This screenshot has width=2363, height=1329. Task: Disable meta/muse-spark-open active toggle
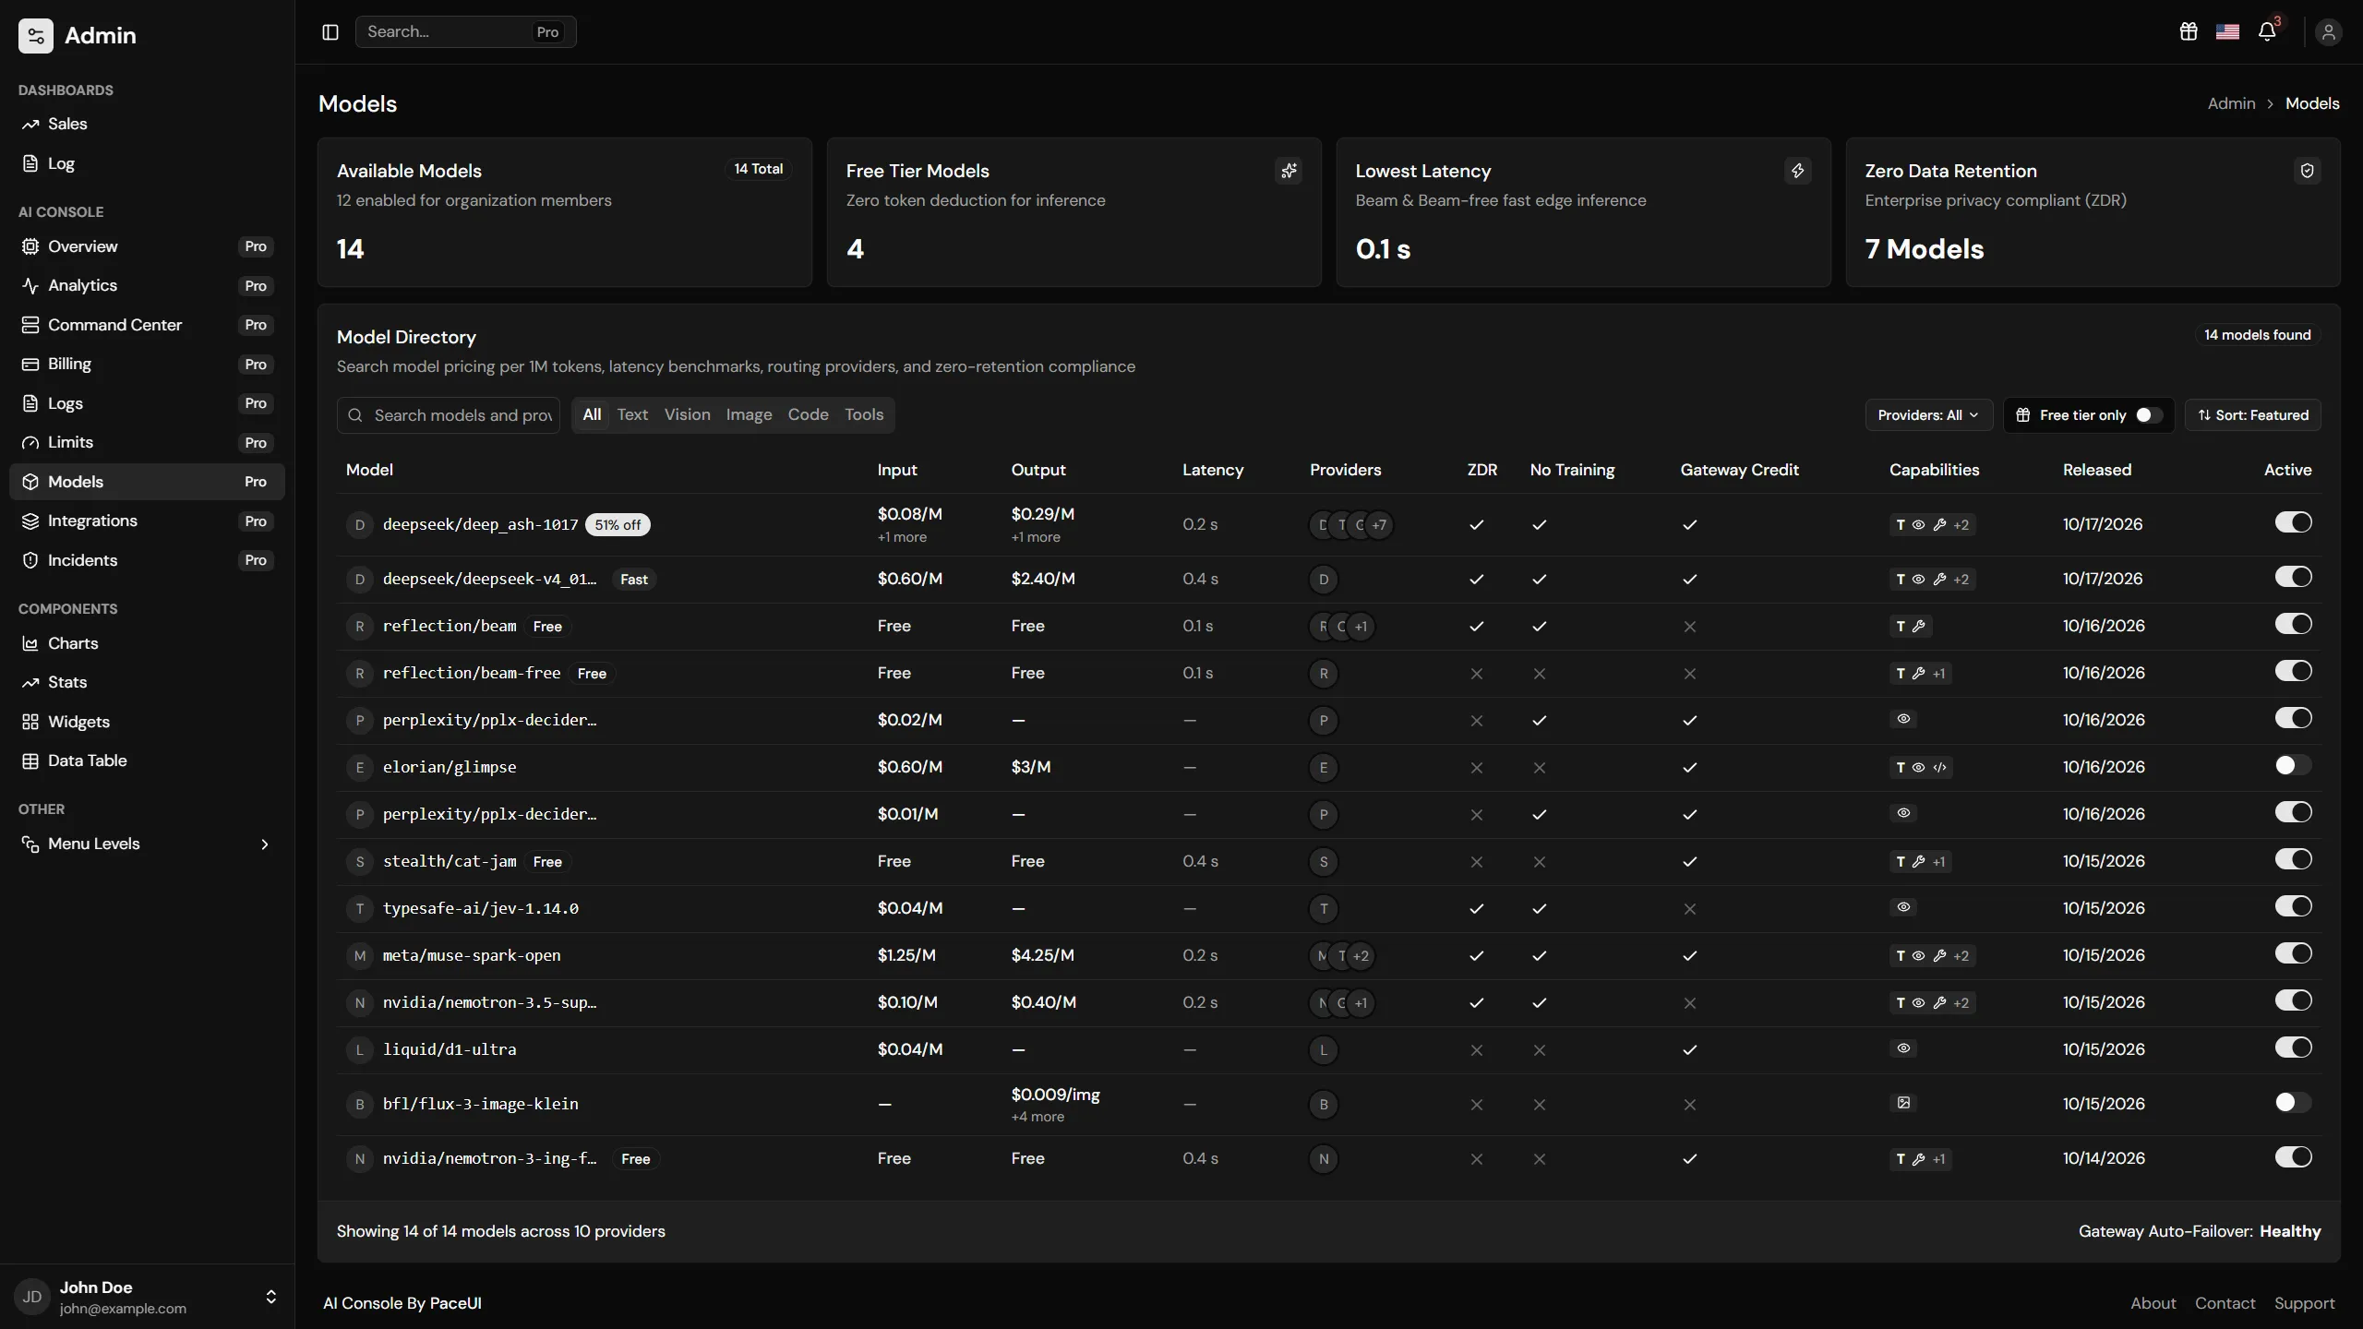click(2293, 953)
